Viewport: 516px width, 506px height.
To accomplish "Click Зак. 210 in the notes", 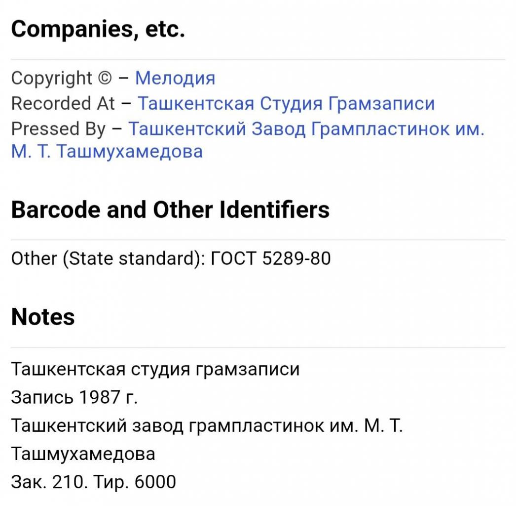I will point(49,482).
